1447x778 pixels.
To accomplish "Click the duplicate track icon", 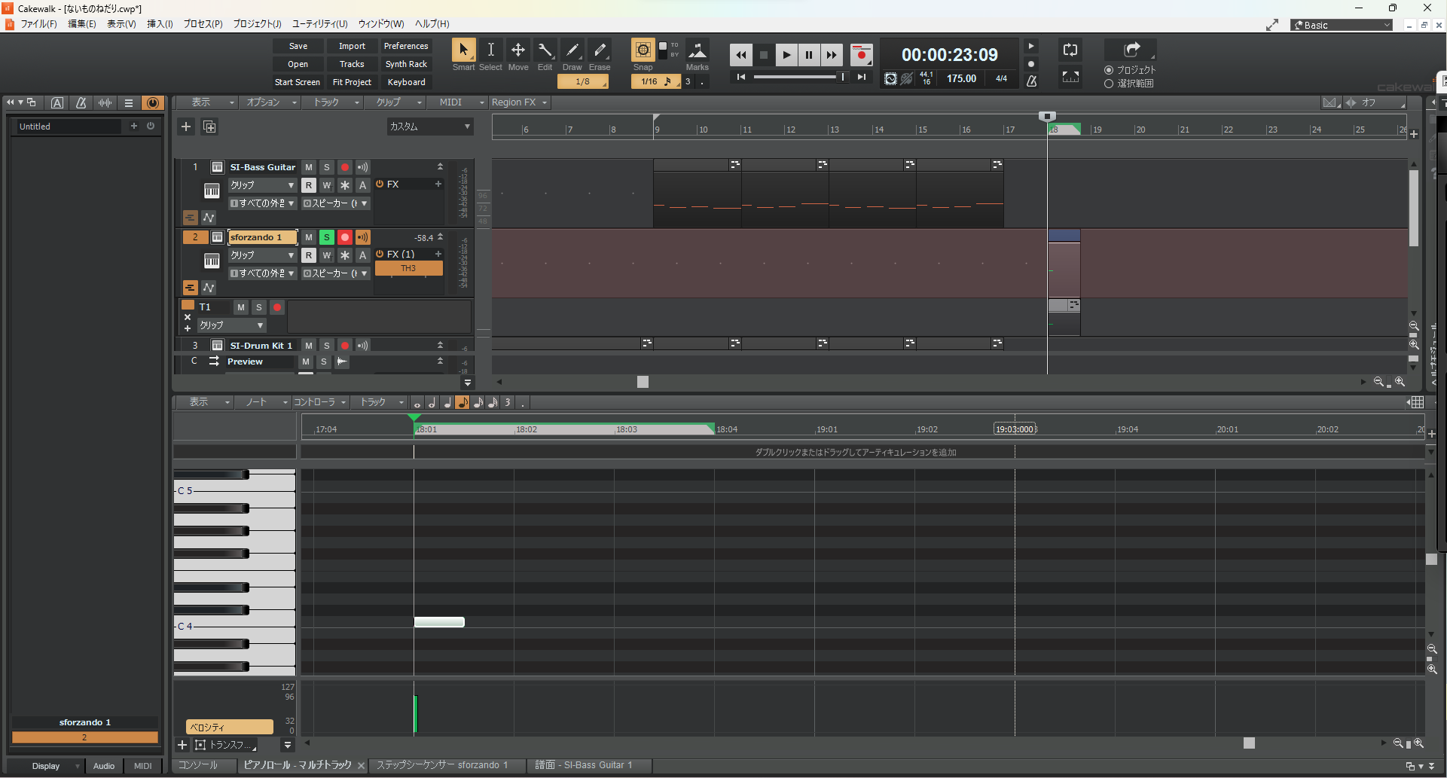I will (209, 127).
